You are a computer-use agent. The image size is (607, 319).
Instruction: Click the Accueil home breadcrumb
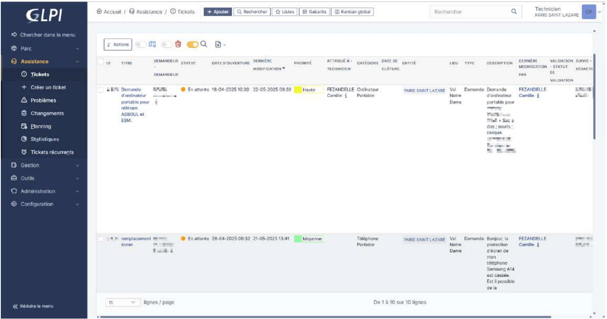(x=109, y=12)
